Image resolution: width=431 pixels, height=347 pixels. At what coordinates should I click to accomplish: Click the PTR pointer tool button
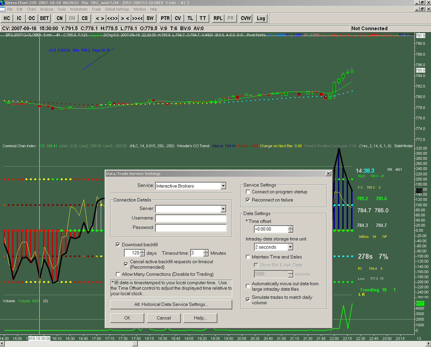(x=165, y=18)
